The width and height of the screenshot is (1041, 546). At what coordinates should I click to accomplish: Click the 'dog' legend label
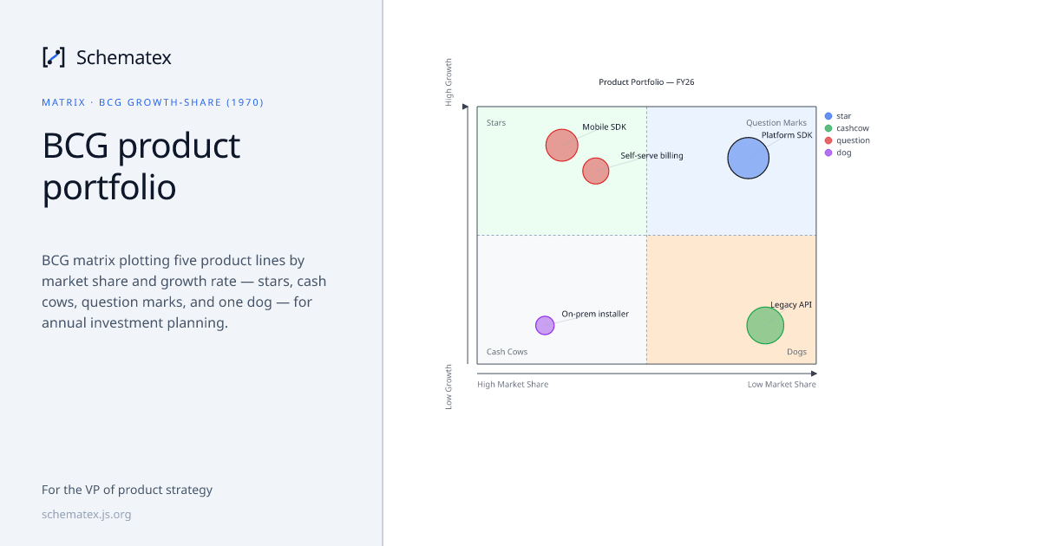[844, 153]
